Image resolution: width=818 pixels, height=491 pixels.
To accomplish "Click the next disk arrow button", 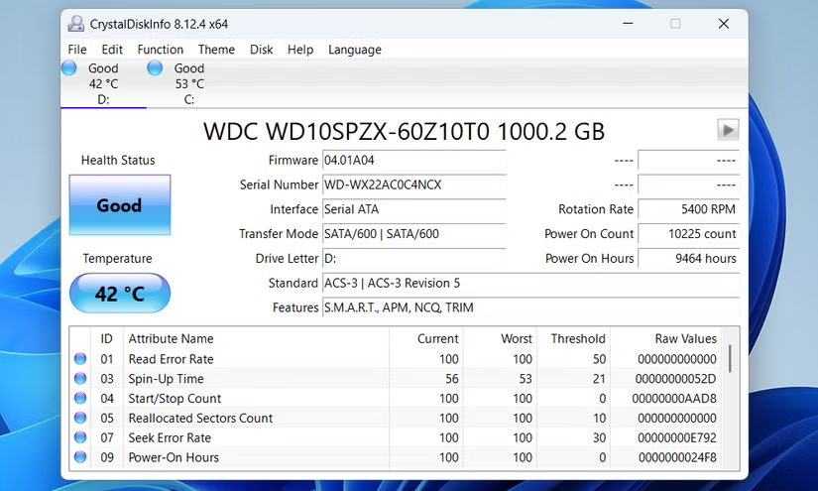I will [728, 130].
